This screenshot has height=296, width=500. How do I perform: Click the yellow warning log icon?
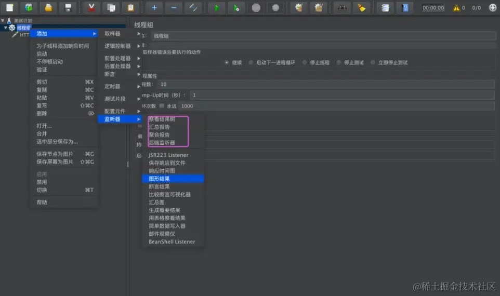(456, 8)
